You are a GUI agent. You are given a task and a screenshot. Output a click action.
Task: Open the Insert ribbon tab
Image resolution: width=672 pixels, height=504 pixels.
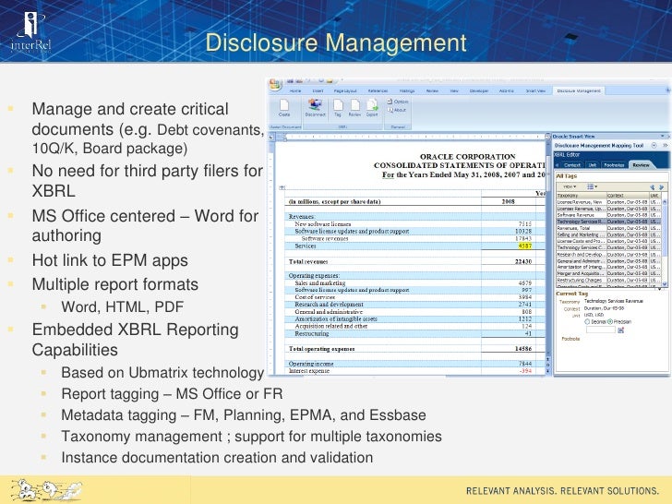[318, 90]
